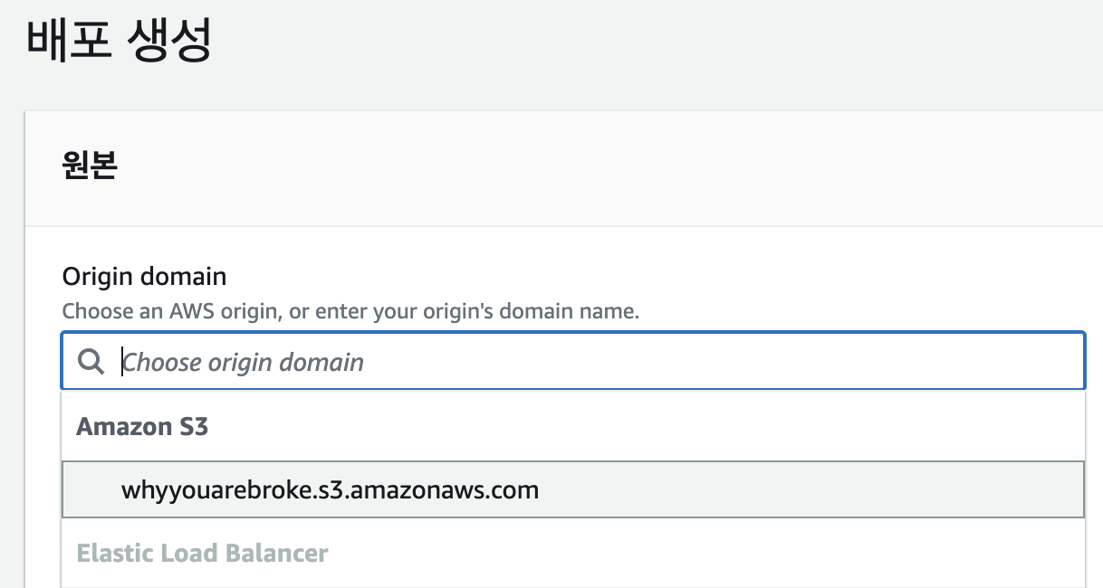1103x588 pixels.
Task: Click the 'Amazon S3' bold text
Action: [142, 427]
